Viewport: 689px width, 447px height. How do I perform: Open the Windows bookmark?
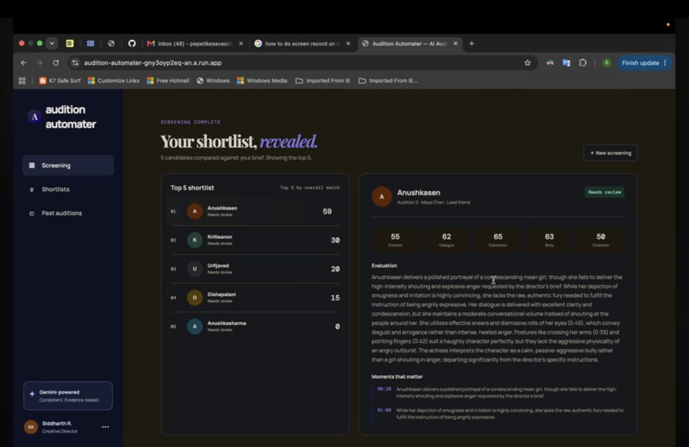[x=213, y=81]
